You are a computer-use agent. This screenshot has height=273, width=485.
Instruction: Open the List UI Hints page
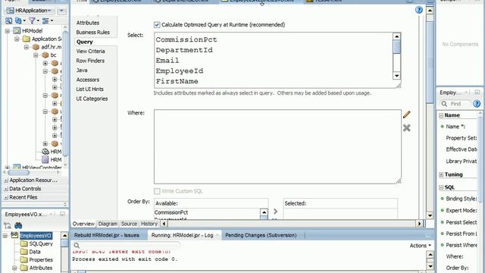(x=89, y=89)
